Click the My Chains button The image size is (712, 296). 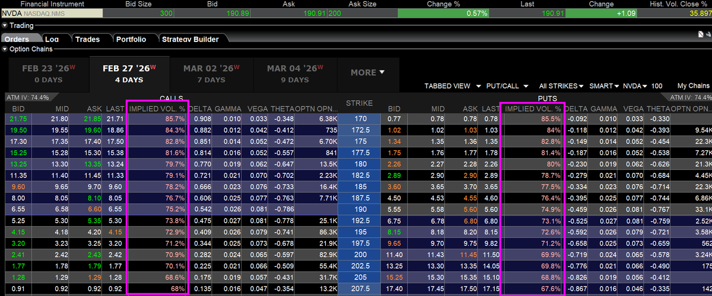pyautogui.click(x=693, y=86)
